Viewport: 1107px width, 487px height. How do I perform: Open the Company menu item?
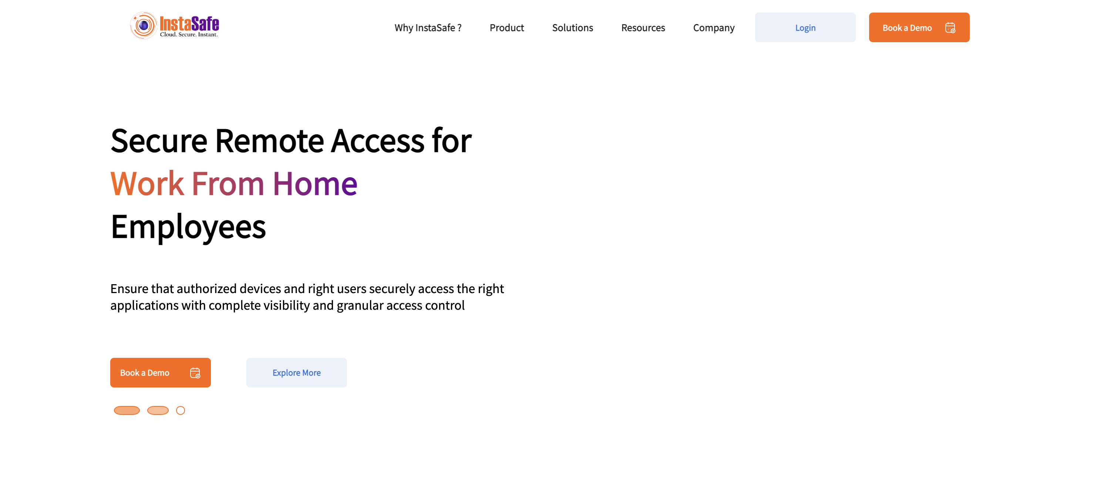(713, 28)
